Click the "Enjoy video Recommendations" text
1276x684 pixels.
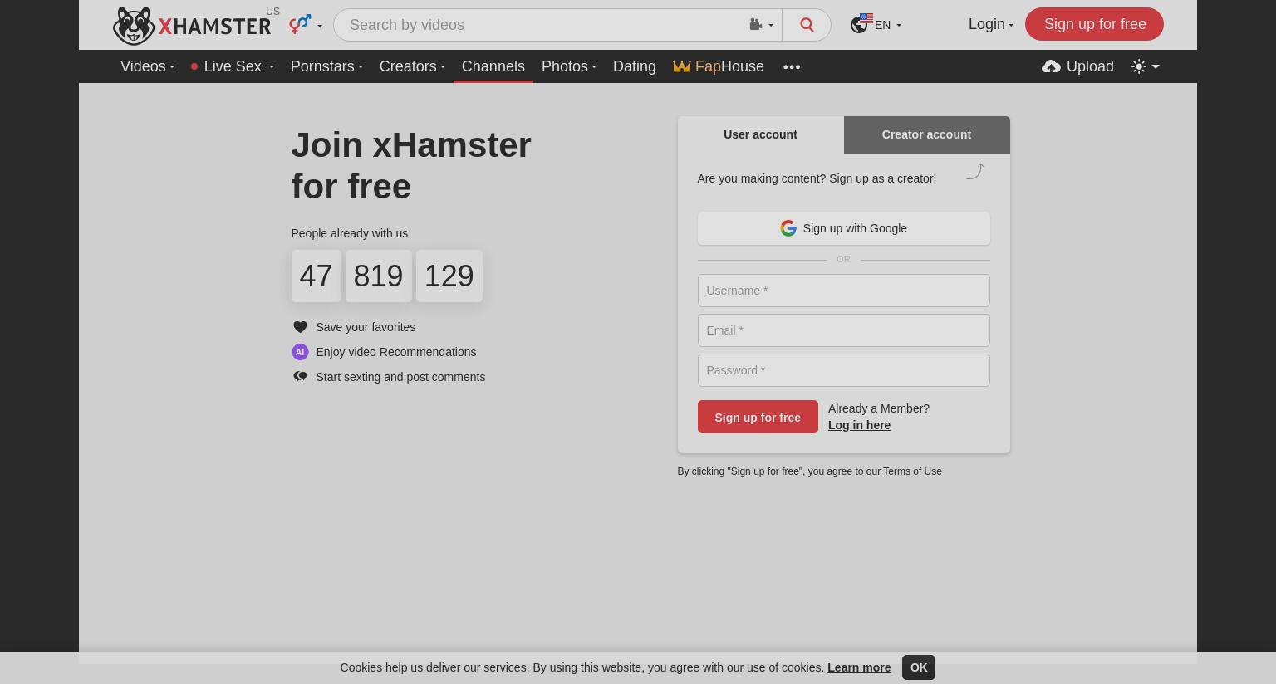tap(395, 352)
